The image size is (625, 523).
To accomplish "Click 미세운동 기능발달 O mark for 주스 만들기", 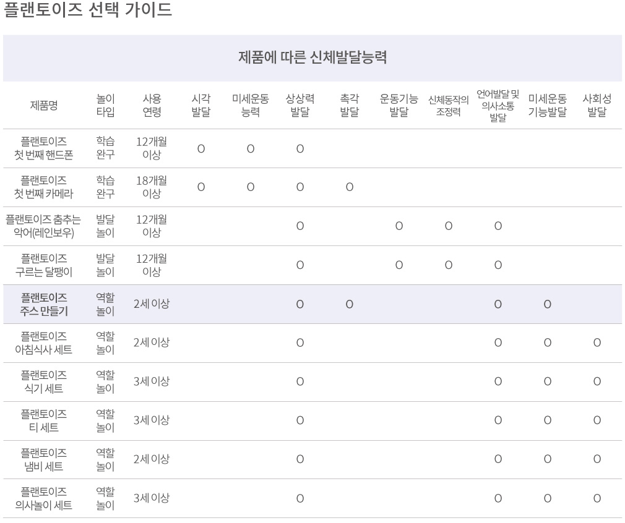I will 547,304.
